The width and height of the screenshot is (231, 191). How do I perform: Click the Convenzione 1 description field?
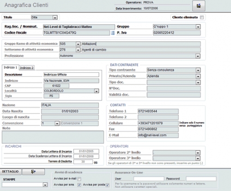(x=79, y=123)
